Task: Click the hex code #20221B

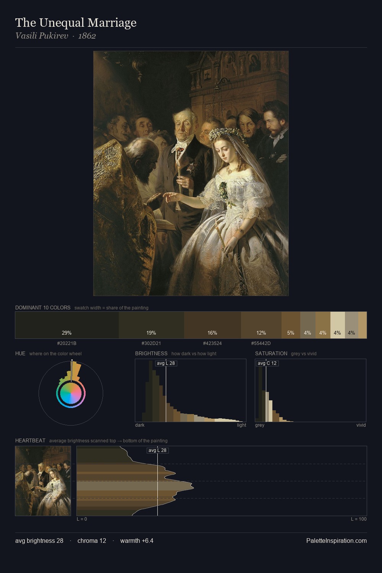Action: point(67,343)
